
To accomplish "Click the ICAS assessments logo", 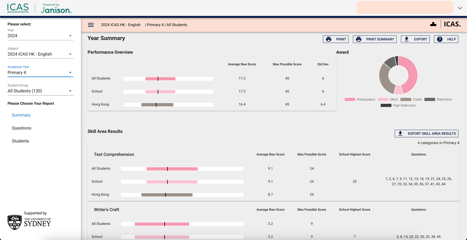I will click(18, 8).
